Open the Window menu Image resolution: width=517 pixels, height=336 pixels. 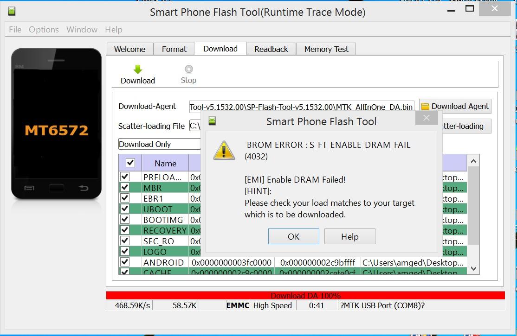tap(82, 30)
